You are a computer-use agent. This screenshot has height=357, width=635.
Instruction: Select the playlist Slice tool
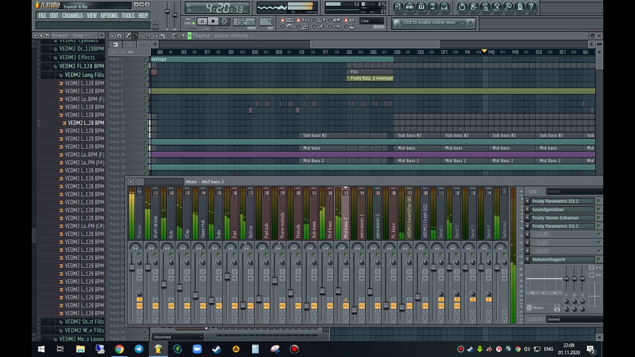coord(162,36)
